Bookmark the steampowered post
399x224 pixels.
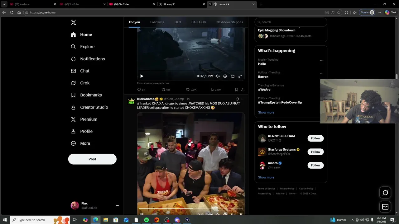(237, 90)
